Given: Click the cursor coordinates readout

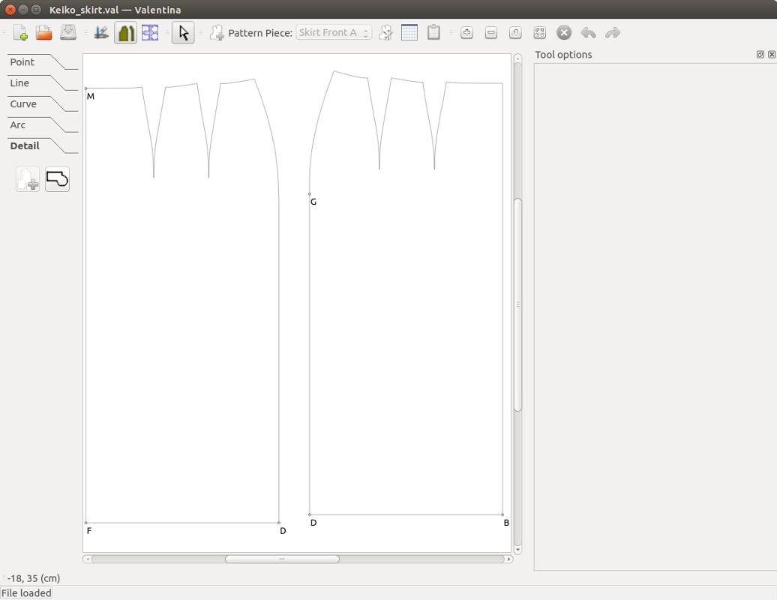Looking at the screenshot, I should click(34, 578).
